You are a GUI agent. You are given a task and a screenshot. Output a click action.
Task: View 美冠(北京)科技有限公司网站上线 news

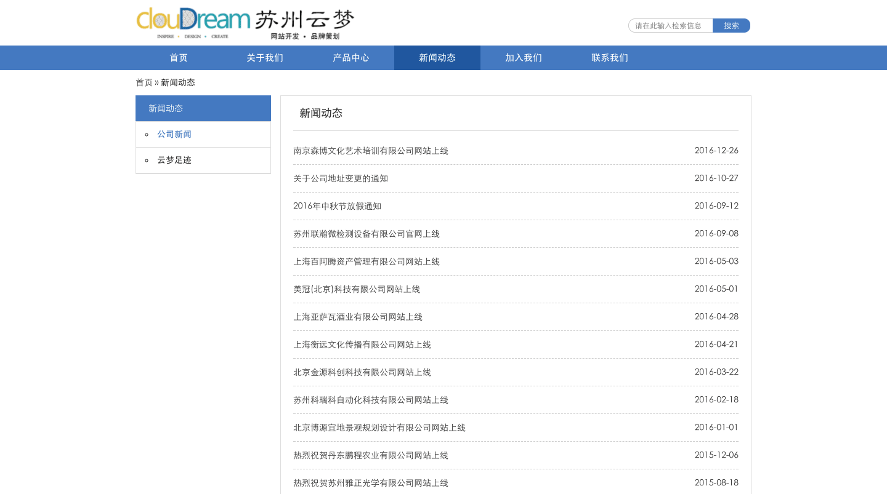357,289
